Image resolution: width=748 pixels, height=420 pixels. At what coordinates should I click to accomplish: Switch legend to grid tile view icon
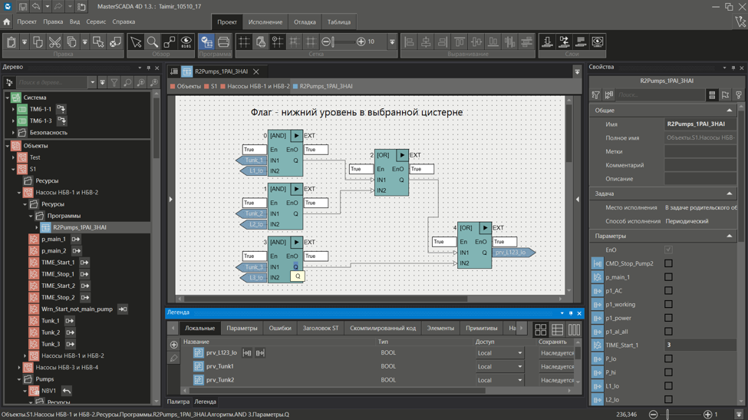tap(541, 329)
